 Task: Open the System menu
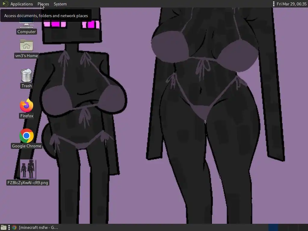click(x=60, y=4)
